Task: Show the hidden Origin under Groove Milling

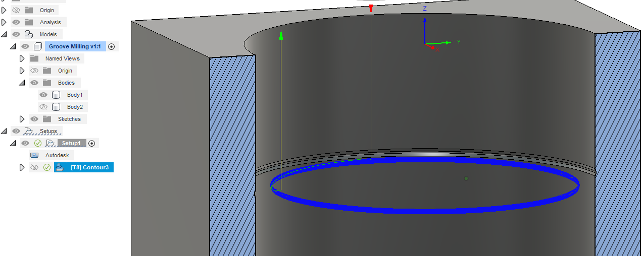Action: (x=34, y=71)
